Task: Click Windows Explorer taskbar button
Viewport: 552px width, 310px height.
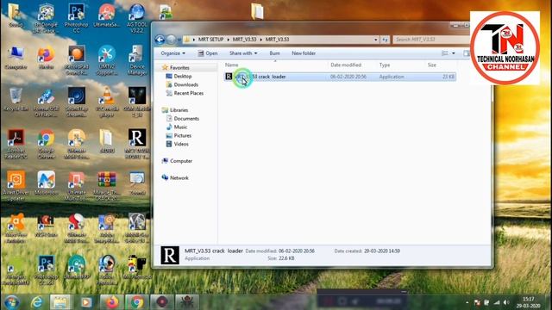Action: (60, 302)
